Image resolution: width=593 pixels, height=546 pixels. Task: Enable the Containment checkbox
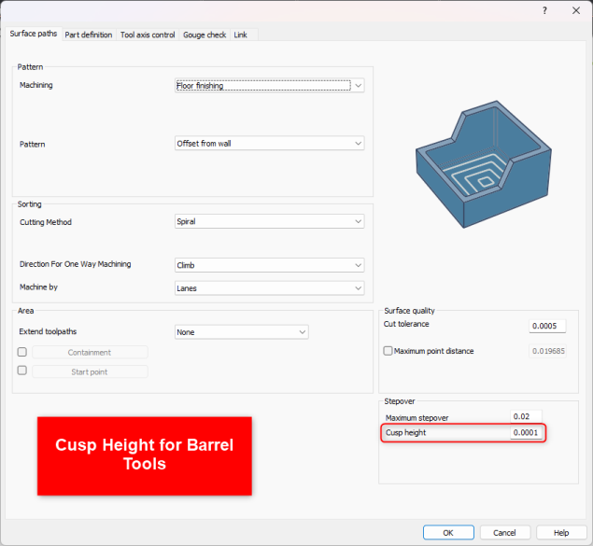[x=22, y=352]
